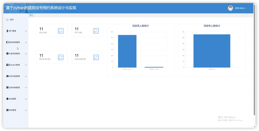Image resolution: width=259 pixels, height=131 pixels.
Task: Open the 医院信息管理 menu label
Action: click(14, 42)
